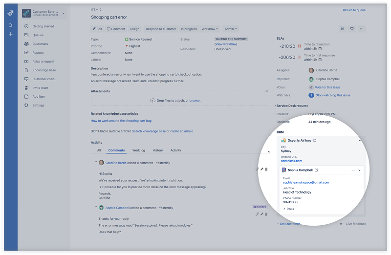Screen dimensions: 391x255
Task: Switch to the History tab
Action: [158, 150]
